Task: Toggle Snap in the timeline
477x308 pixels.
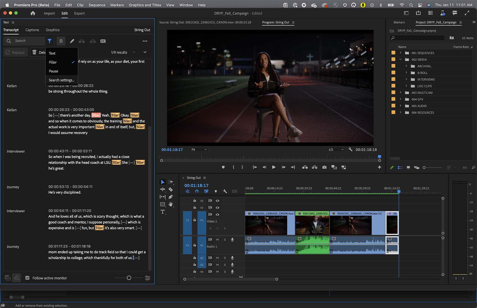Action: pyautogui.click(x=197, y=191)
